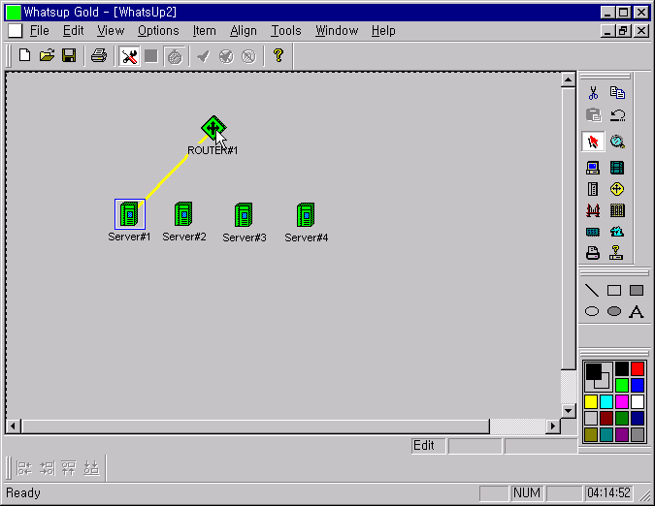Open the File menu
Screen dimensions: 655x506
point(40,31)
